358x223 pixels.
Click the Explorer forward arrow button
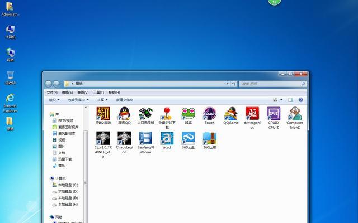coord(56,84)
